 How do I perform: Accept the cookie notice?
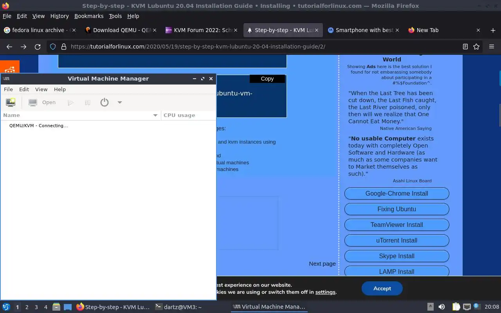click(382, 288)
